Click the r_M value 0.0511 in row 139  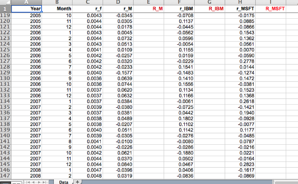tap(125, 130)
